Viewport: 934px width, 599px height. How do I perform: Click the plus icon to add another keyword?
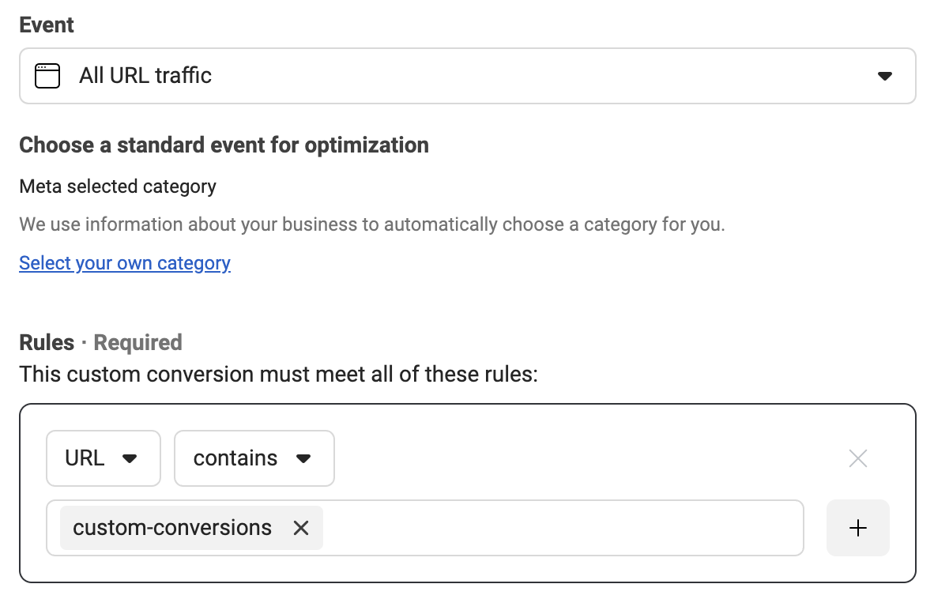point(857,528)
